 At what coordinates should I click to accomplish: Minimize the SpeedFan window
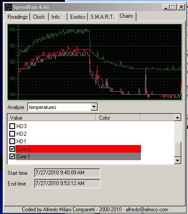click(166, 7)
